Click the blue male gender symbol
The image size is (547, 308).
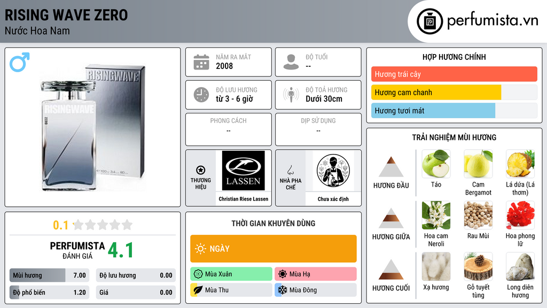point(20,62)
